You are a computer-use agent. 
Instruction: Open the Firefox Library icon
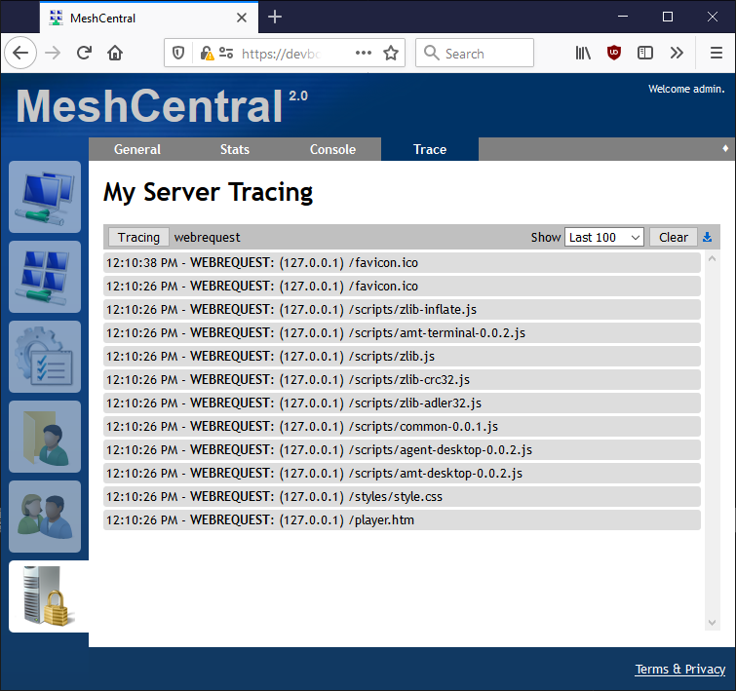point(583,53)
